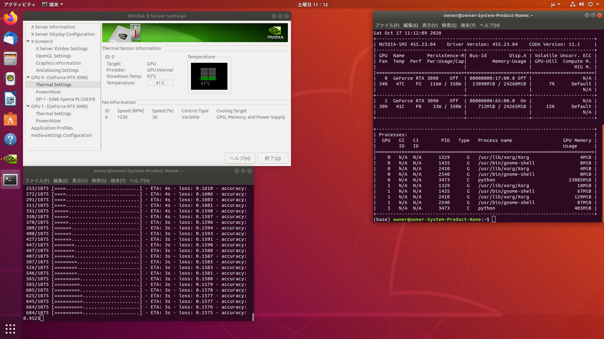Image resolution: width=604 pixels, height=339 pixels.
Task: Open the 端末 app menu in top bar
Action: tap(52, 5)
